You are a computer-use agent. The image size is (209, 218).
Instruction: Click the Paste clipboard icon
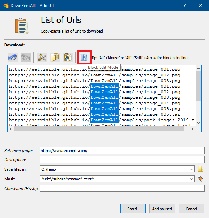tap(68, 57)
